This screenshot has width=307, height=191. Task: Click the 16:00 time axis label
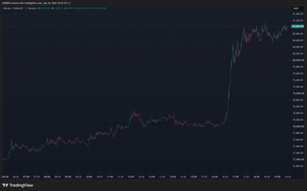point(214,177)
